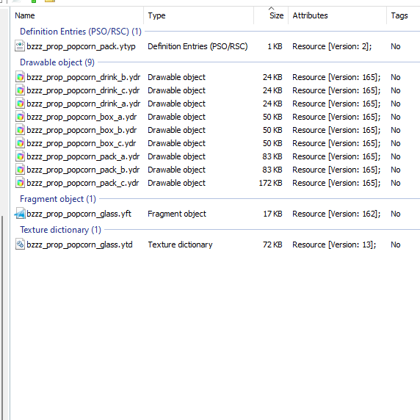The width and height of the screenshot is (420, 420).
Task: Click the bzzz_prop_popcorn_pack_a.ydr drawable icon
Action: pyautogui.click(x=20, y=156)
